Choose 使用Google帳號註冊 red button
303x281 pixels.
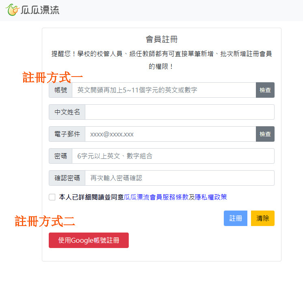89,240
